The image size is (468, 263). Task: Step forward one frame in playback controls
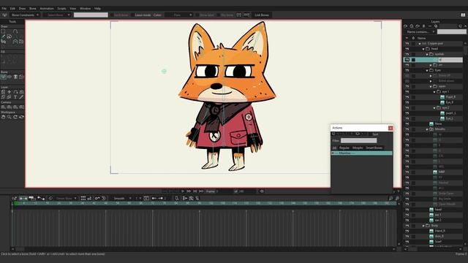(189, 191)
